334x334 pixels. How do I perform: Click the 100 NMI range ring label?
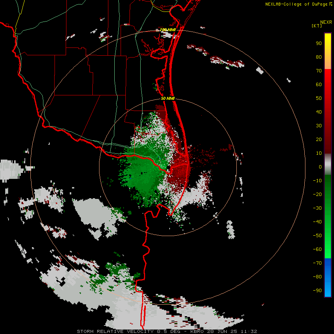pos(168,30)
